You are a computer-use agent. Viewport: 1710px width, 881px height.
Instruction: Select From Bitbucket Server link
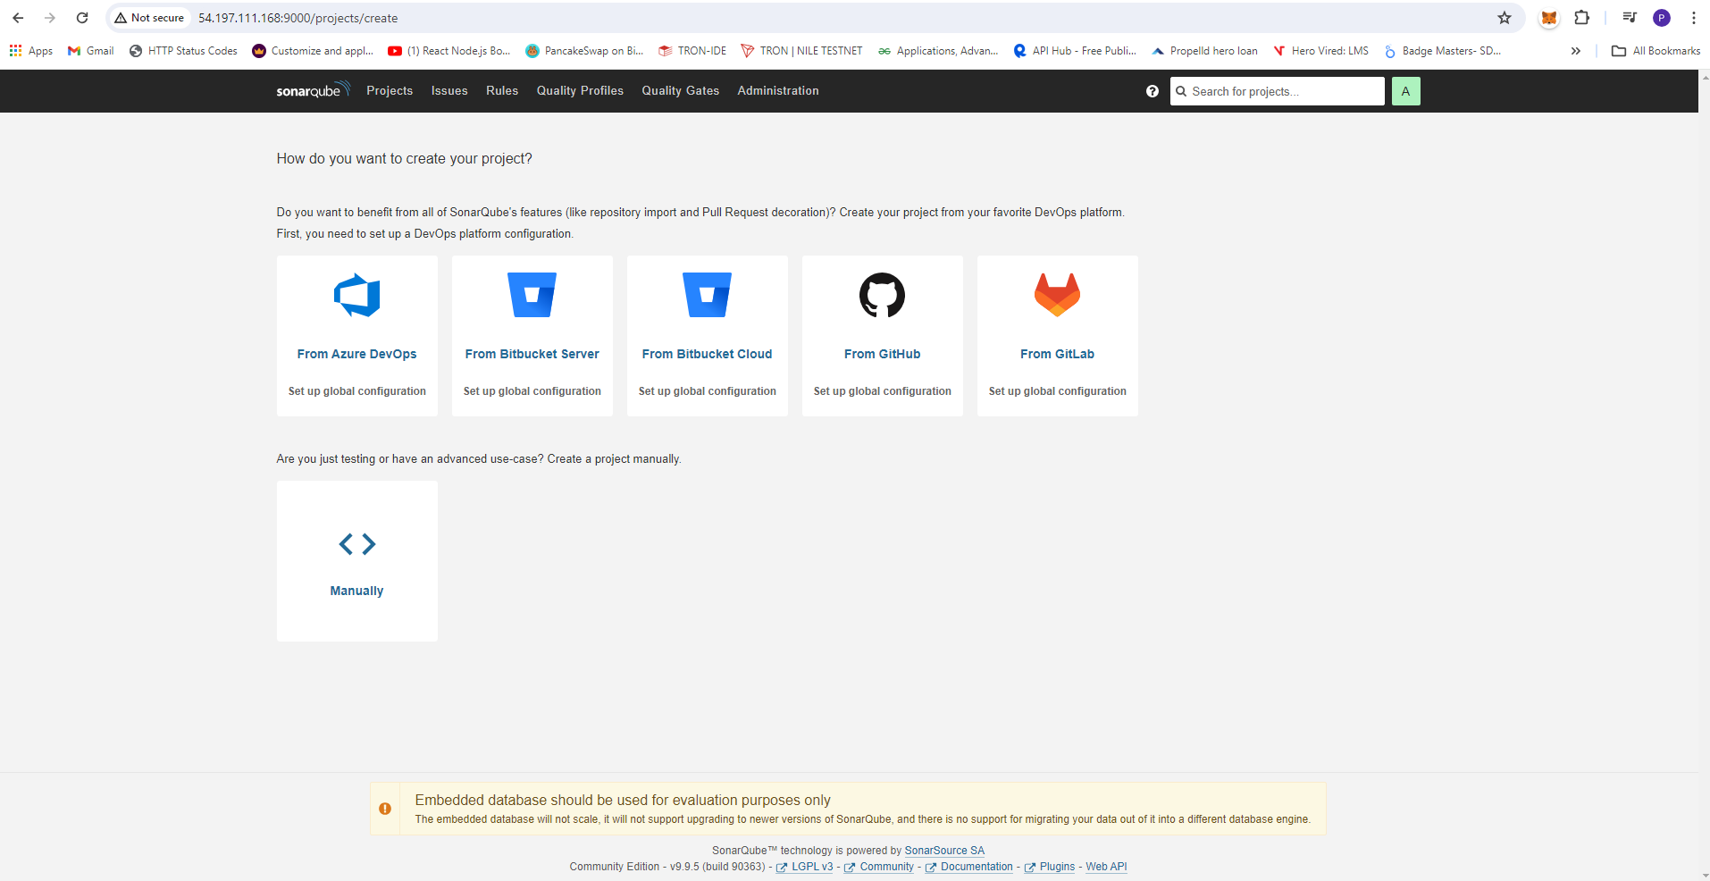point(532,354)
